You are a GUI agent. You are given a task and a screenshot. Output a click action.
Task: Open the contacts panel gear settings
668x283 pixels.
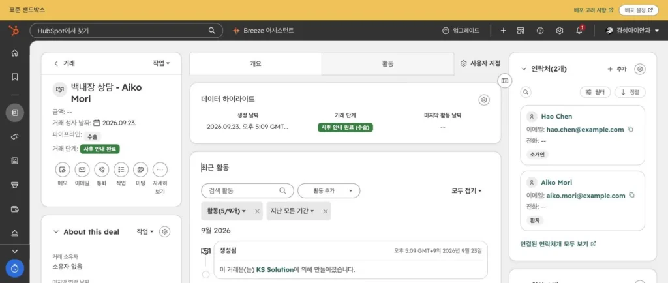[639, 69]
